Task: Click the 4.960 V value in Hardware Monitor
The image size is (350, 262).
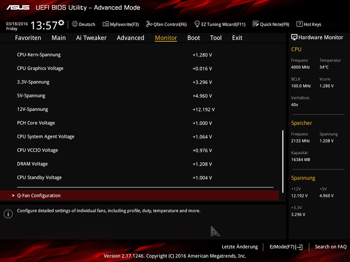Action: [326, 196]
